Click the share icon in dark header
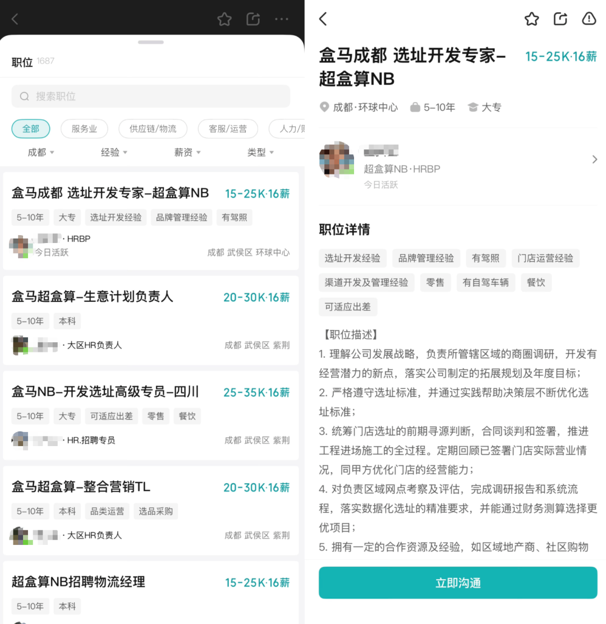This screenshot has height=624, width=606. point(253,19)
